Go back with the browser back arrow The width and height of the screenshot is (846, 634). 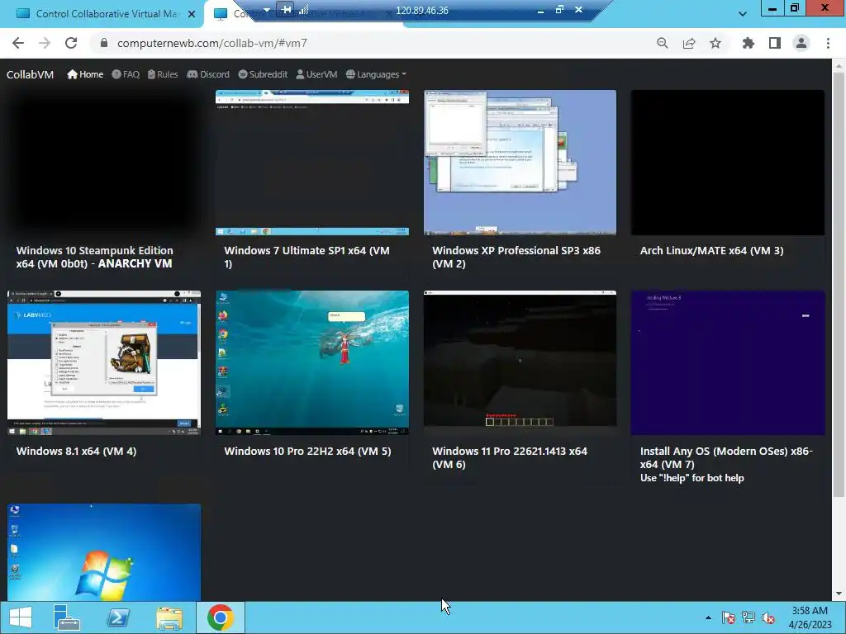tap(18, 43)
